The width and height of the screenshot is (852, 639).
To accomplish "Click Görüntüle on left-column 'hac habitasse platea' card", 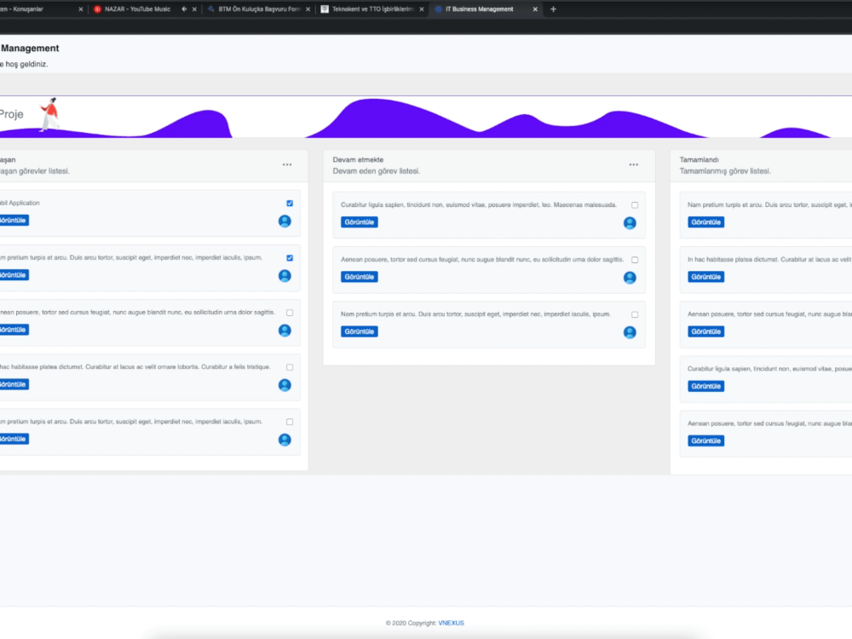I will 13,385.
